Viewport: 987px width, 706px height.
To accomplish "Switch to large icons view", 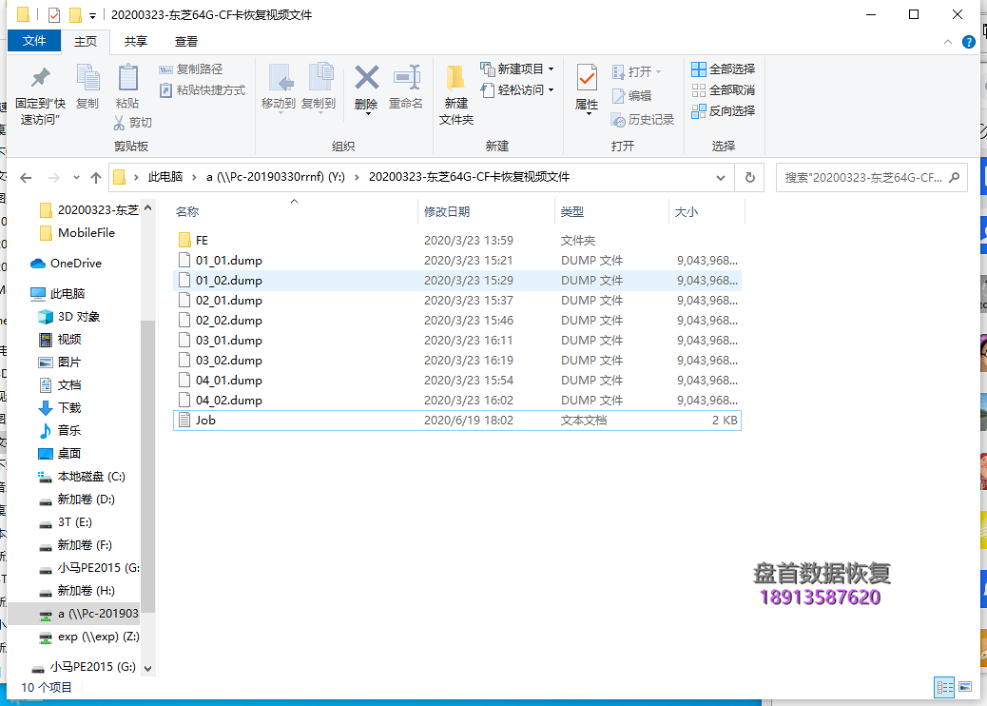I will tap(965, 687).
